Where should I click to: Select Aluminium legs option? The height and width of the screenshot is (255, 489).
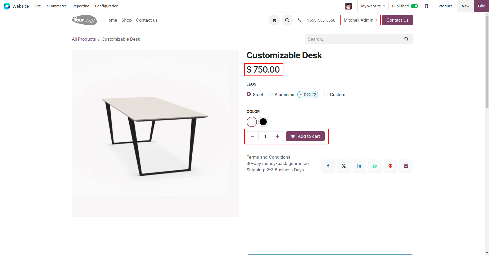(x=270, y=94)
